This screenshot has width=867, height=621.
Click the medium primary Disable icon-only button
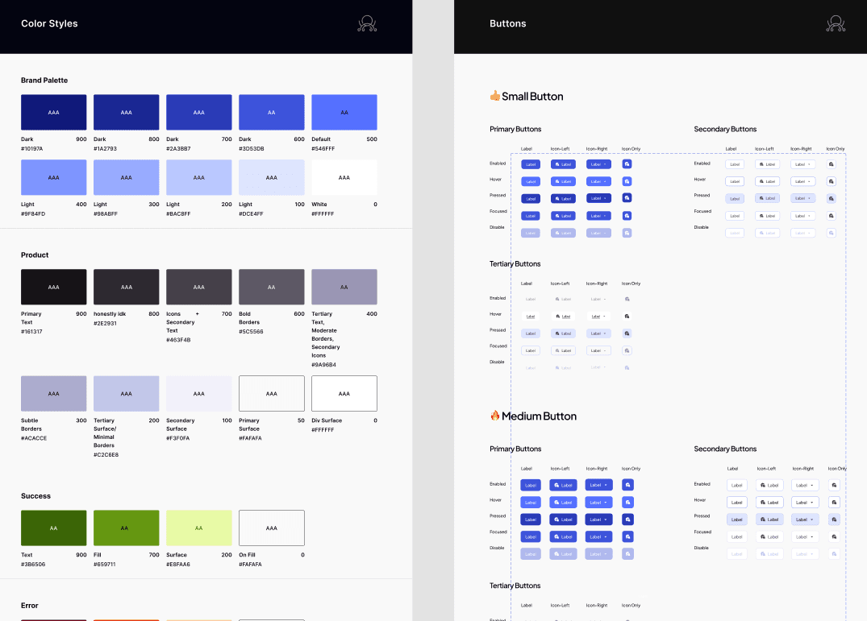click(x=627, y=553)
